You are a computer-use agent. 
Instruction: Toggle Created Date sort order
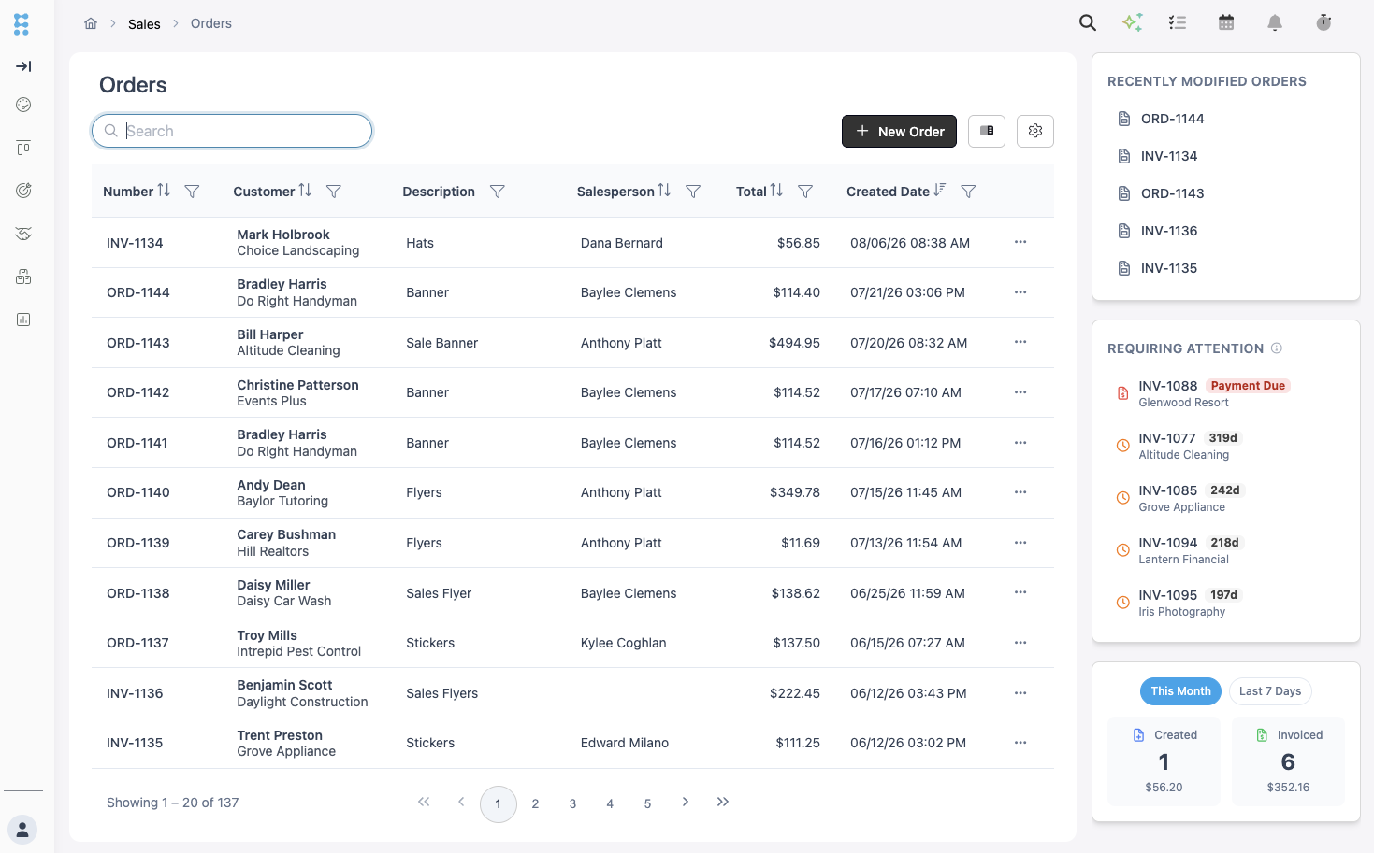point(940,191)
